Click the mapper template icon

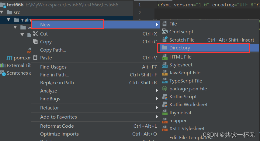165,120
